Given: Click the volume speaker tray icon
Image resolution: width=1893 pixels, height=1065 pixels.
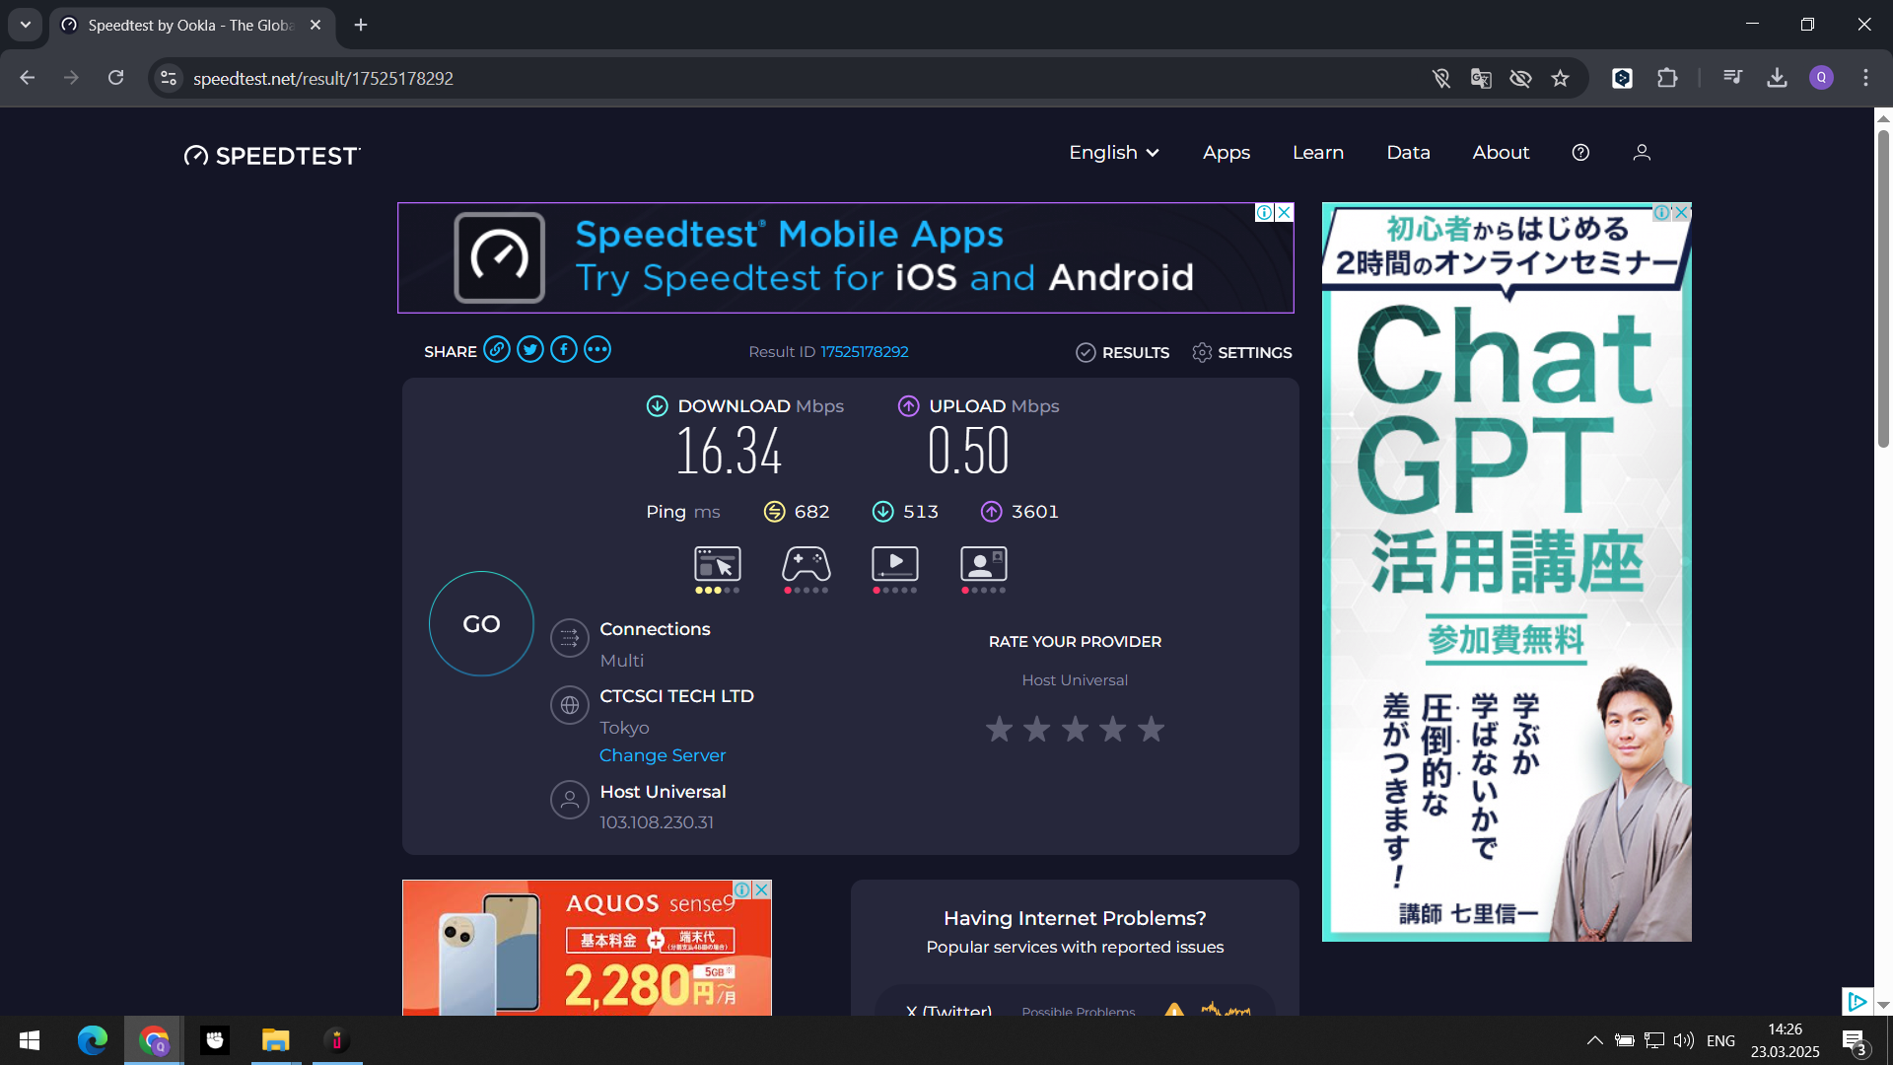Looking at the screenshot, I should coord(1683,1040).
